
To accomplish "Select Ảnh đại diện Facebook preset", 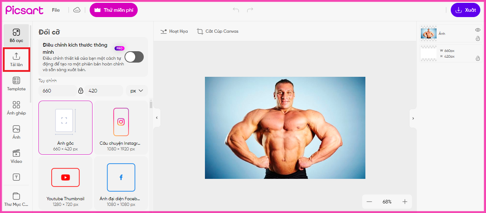I will click(121, 183).
